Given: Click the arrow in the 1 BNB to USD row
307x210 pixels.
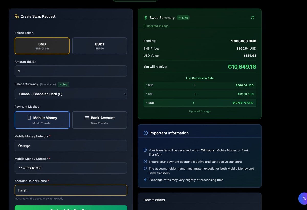Looking at the screenshot, I should (195, 85).
